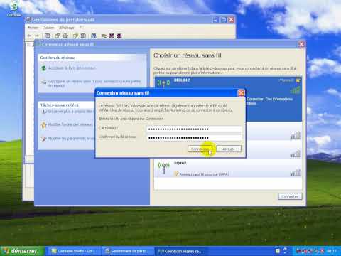This screenshot has width=341, height=256.
Task: Click the antenna icon of the WPA secured network
Action: click(x=163, y=168)
